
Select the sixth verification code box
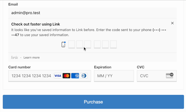click(113, 44)
